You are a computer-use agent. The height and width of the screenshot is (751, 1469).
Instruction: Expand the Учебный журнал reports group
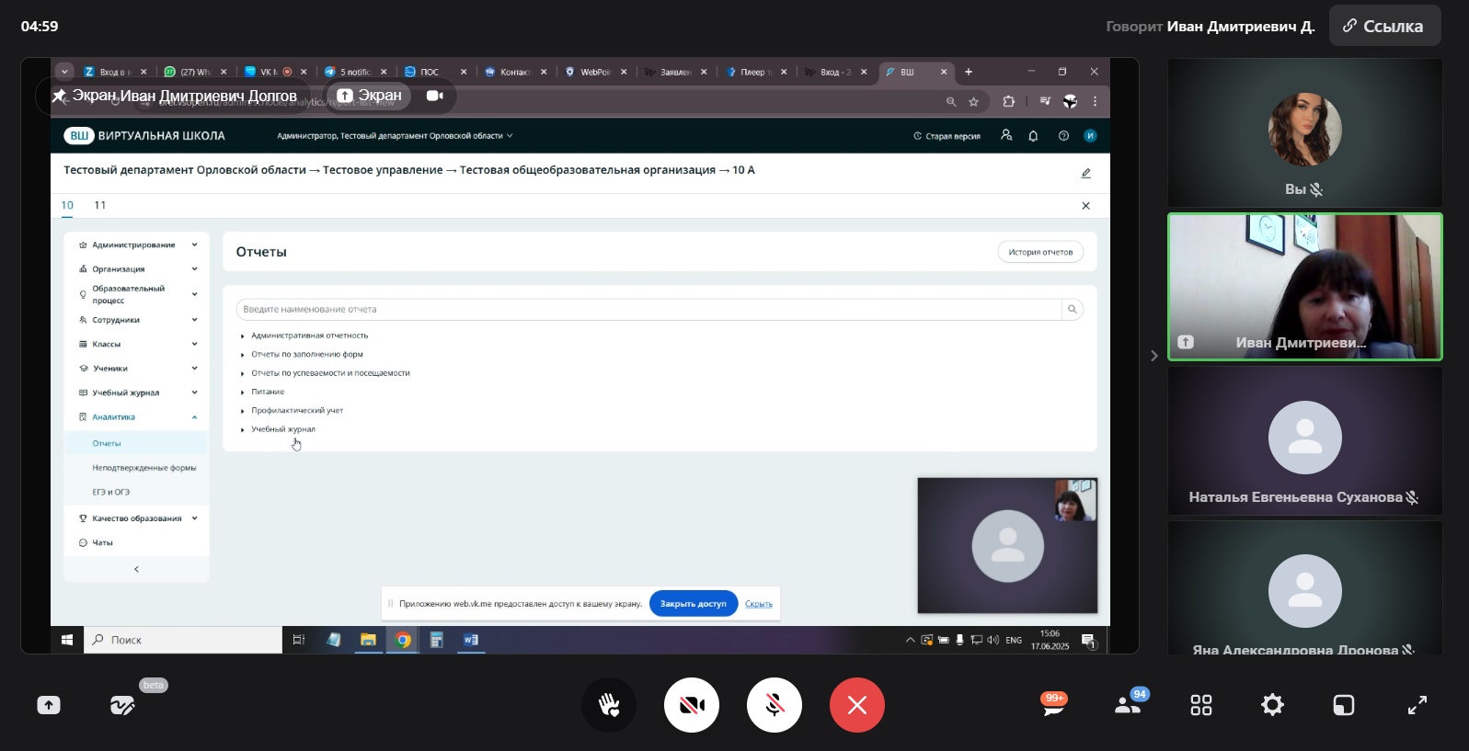click(282, 429)
